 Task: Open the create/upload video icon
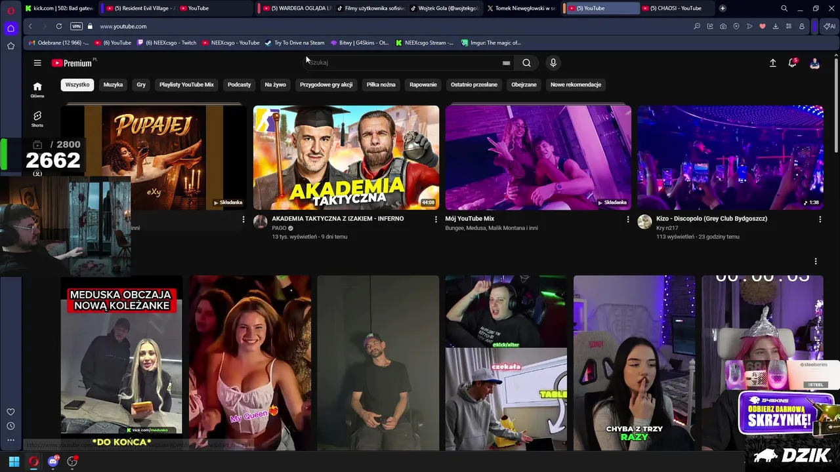[x=772, y=63]
